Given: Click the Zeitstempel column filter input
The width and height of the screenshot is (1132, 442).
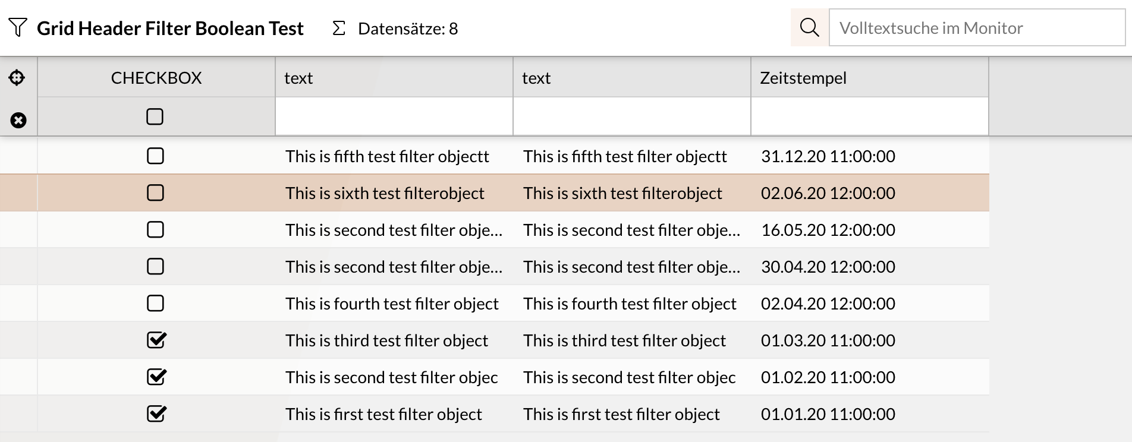Looking at the screenshot, I should tap(869, 116).
